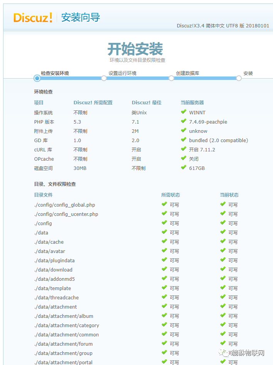Viewport: 273px width, 365px height.
Task: Click 所需状态 check icon for ./data/addonmd5
Action: (x=164, y=278)
